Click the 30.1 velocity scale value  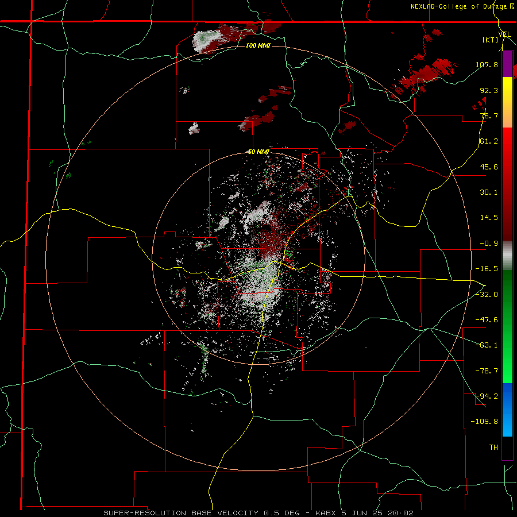[x=489, y=192]
